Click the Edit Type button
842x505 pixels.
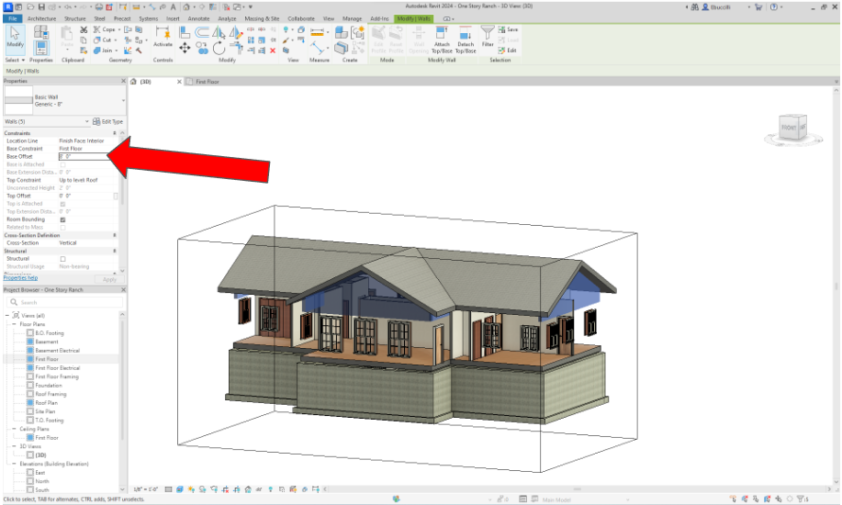pyautogui.click(x=108, y=121)
